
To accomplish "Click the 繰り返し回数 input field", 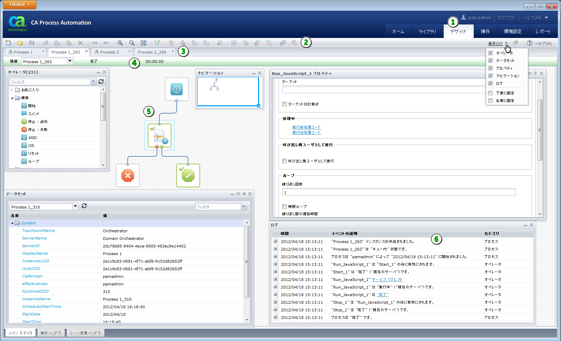I will pos(398,192).
